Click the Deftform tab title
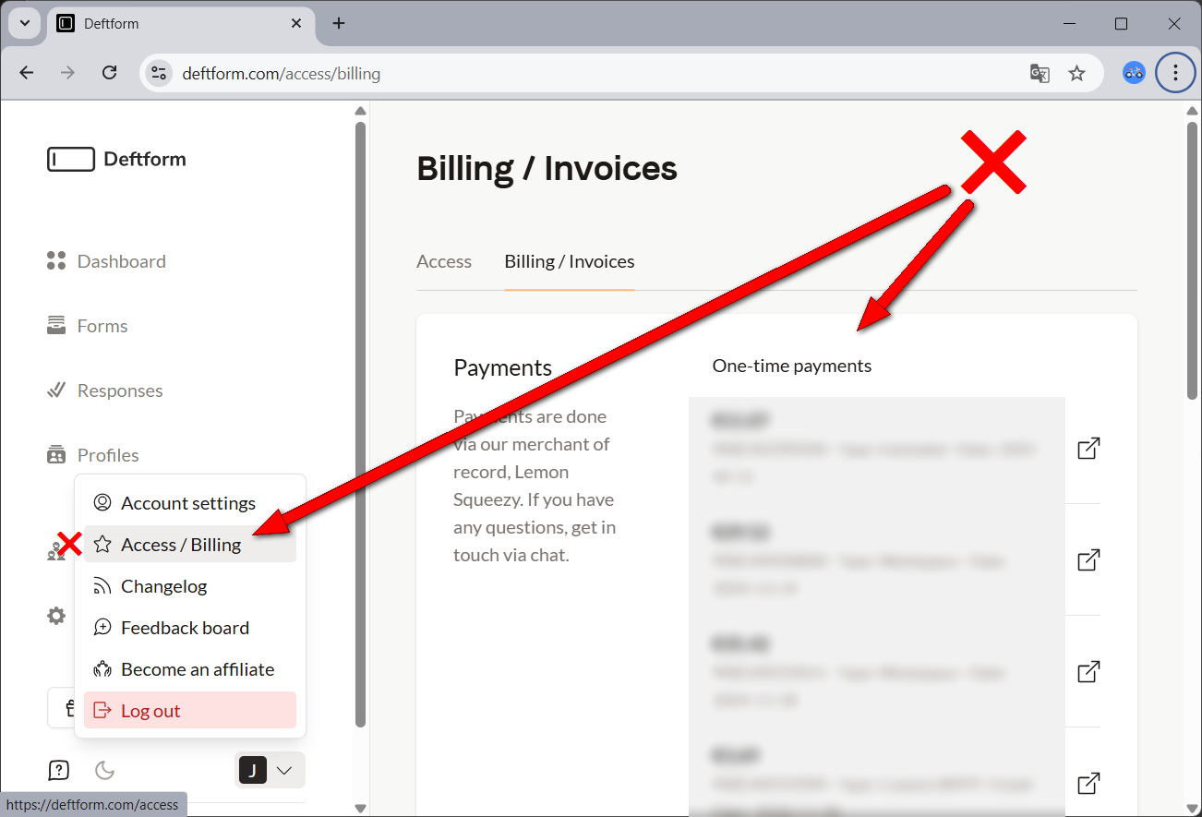The height and width of the screenshot is (817, 1202). click(x=111, y=23)
